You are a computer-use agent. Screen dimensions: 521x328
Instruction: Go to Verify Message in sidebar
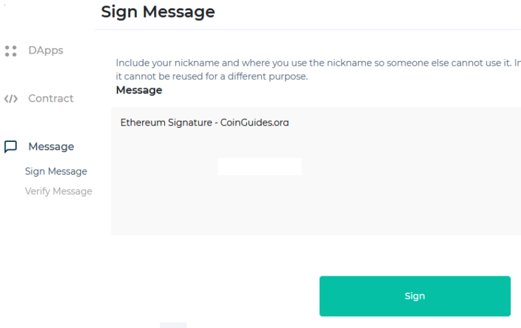[58, 192]
